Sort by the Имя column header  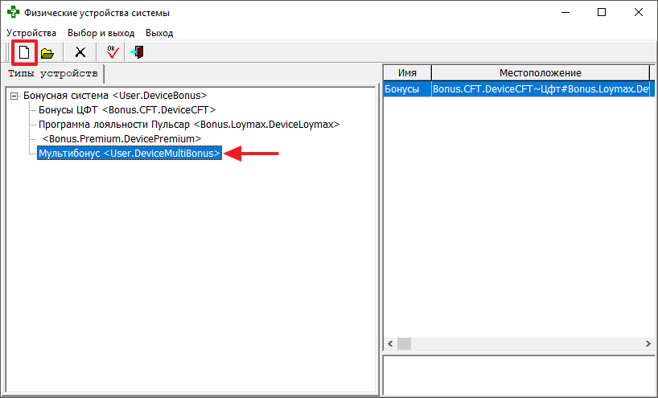tap(407, 73)
